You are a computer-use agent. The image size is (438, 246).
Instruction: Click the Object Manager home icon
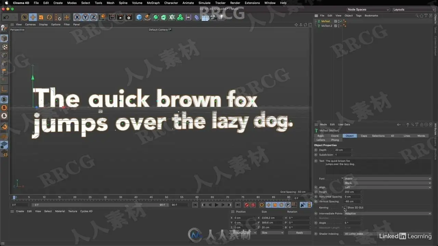pyautogui.click(x=422, y=16)
